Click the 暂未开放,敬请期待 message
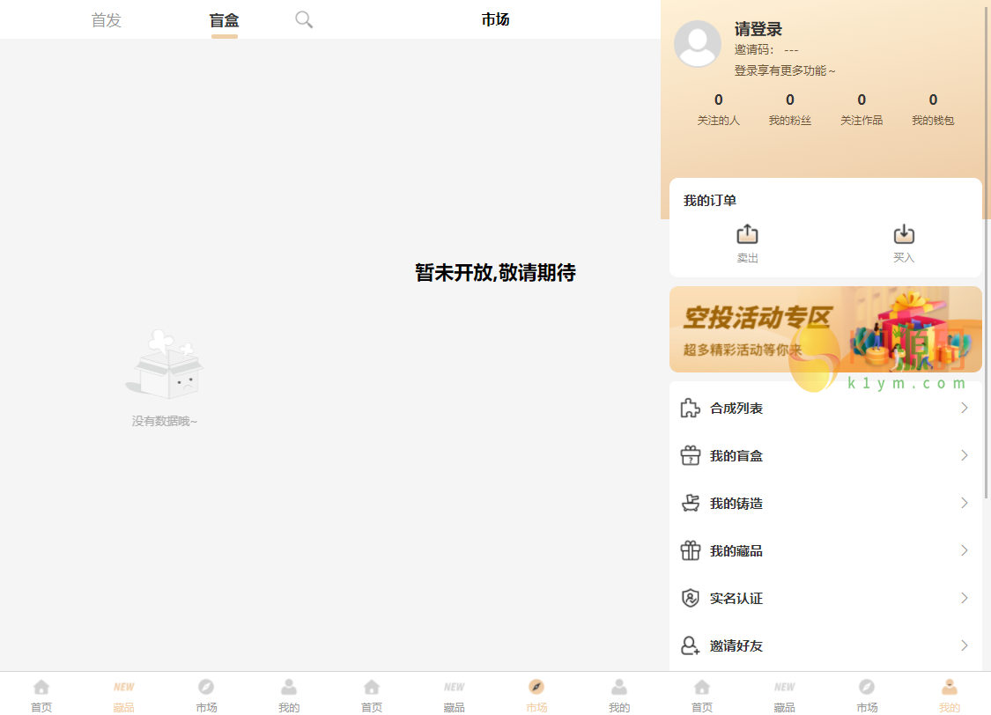 (x=495, y=273)
